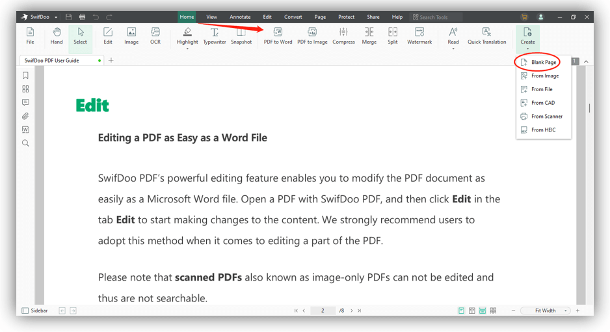Open the Protect ribbon tab
The height and width of the screenshot is (332, 610).
tap(346, 17)
